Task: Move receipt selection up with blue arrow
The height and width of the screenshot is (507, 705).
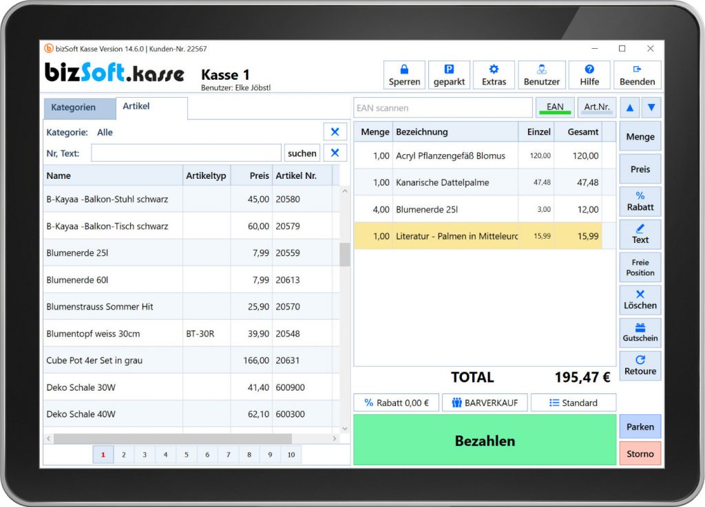Action: [629, 107]
